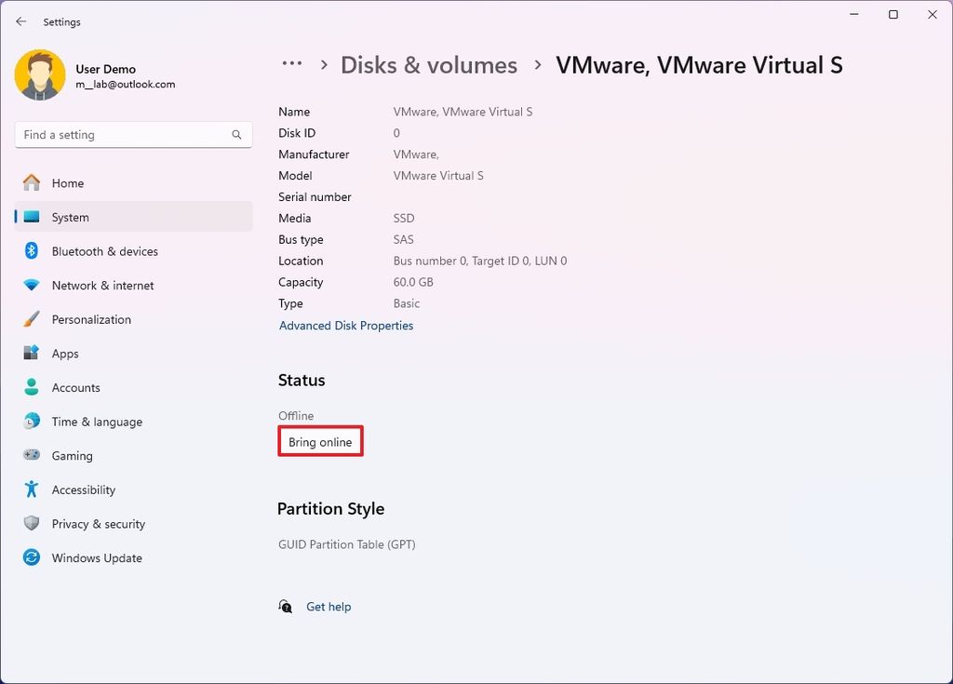Image resolution: width=953 pixels, height=684 pixels.
Task: Click the Get help icon near the bottom
Action: coord(285,606)
